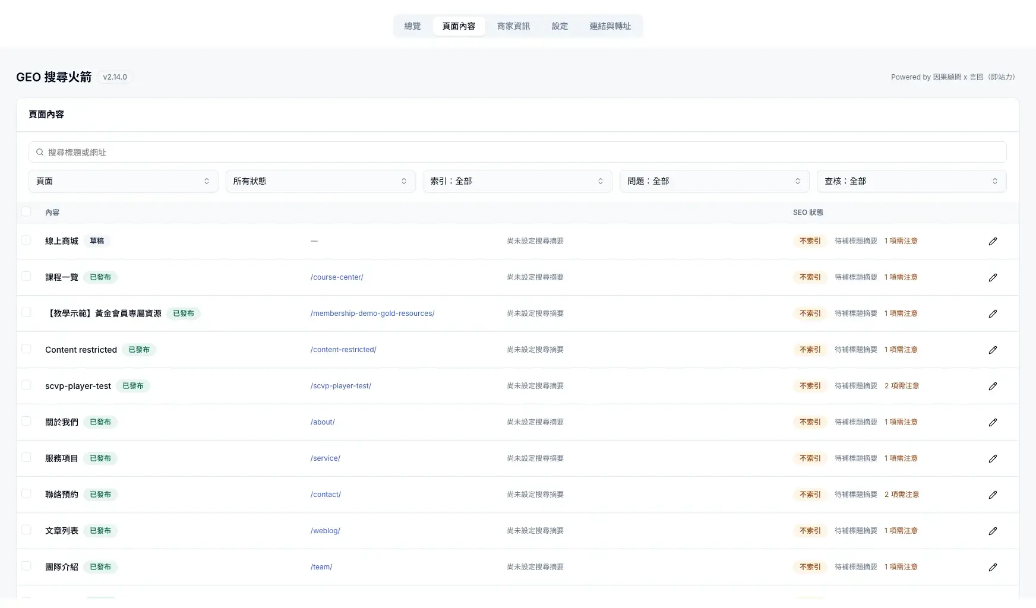
Task: Tick the checkbox for Content restricted
Action: click(x=26, y=349)
